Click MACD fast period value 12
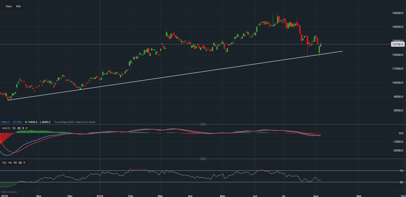Image resolution: width=406 pixels, height=197 pixels. 14,128
